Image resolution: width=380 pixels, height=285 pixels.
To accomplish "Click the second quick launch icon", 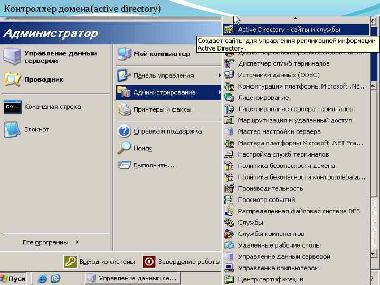I will [x=55, y=279].
